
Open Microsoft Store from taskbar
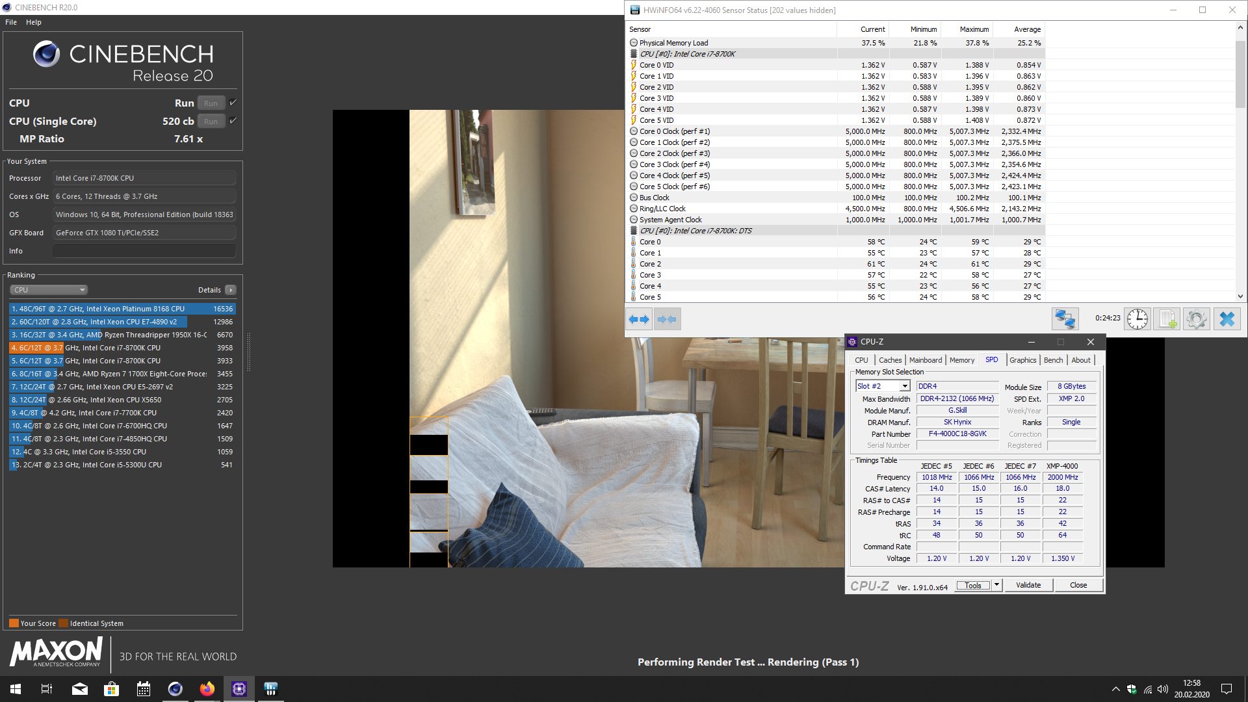click(111, 689)
